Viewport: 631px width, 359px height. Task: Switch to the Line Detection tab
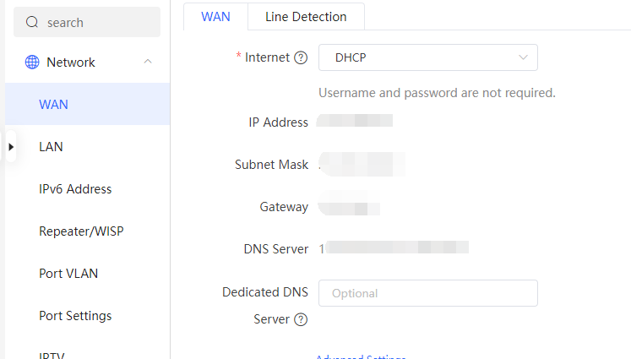pos(306,17)
